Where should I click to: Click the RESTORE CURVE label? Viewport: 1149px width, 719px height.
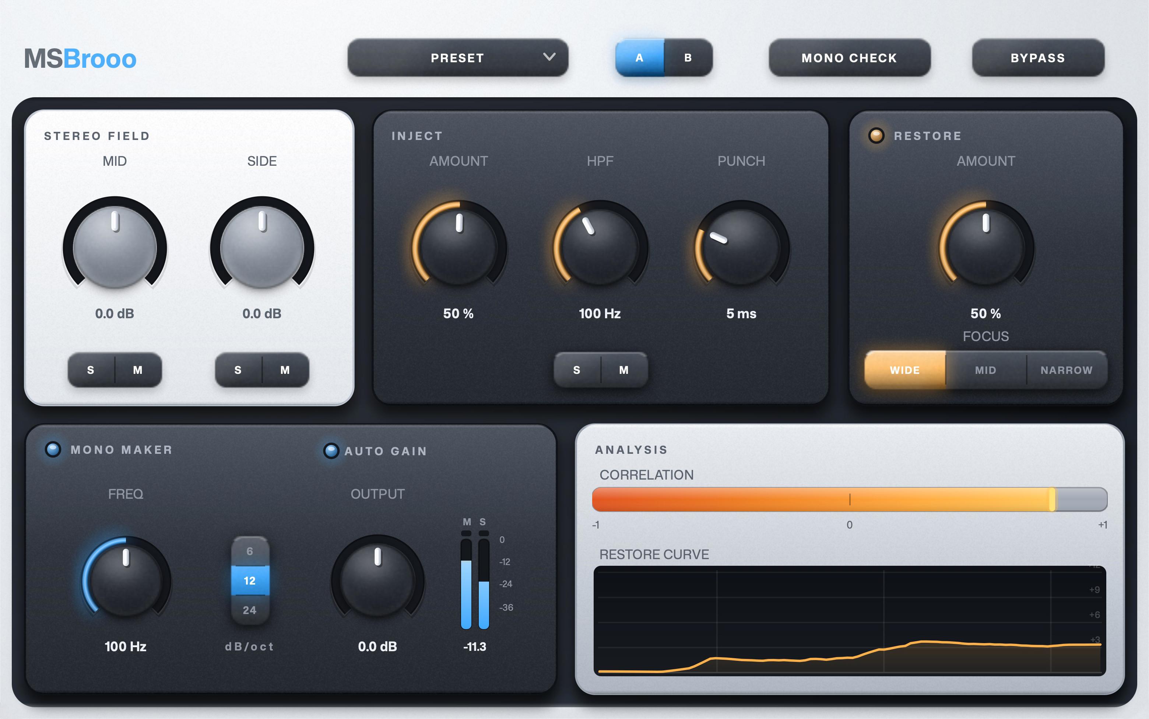pos(654,554)
